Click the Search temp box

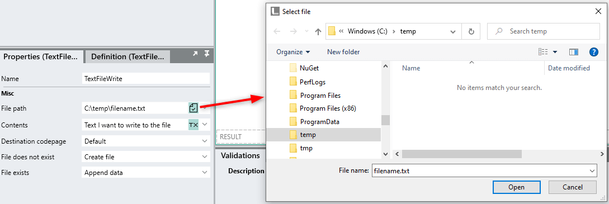coord(544,31)
